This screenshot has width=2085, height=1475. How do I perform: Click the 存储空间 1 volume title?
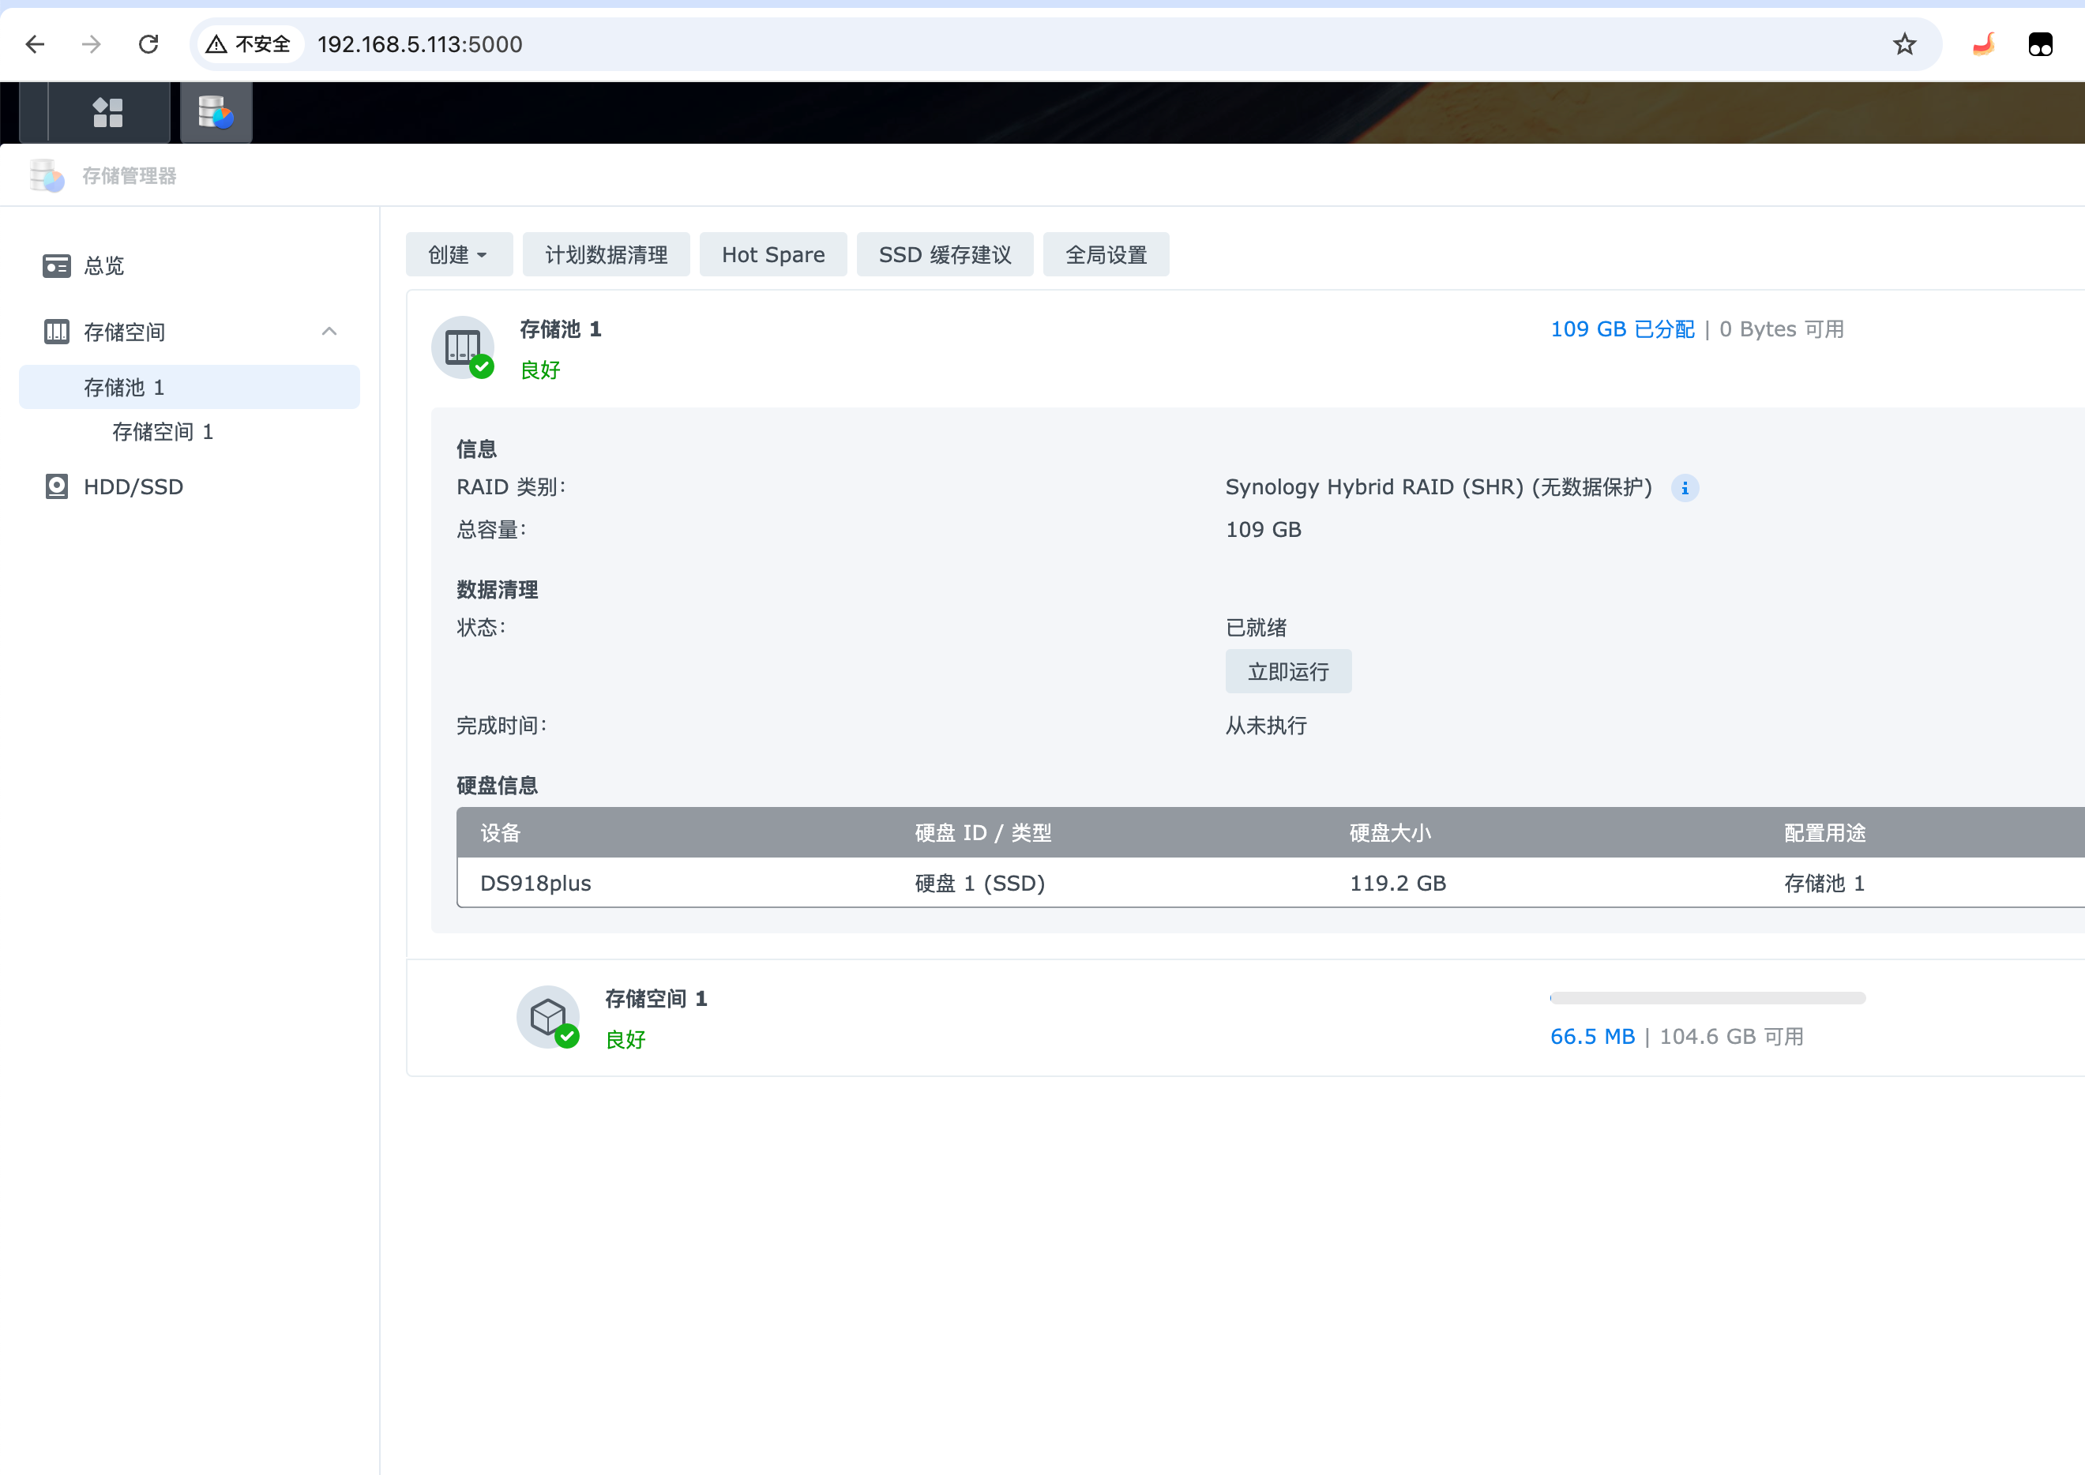pos(656,998)
